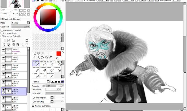The width and height of the screenshot is (187, 111).
Task: Reset the navigator zoom level
Action: pos(28,10)
